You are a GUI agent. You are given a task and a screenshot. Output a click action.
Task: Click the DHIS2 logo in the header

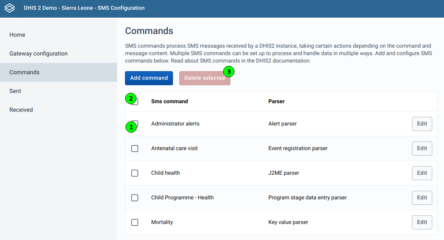[9, 8]
